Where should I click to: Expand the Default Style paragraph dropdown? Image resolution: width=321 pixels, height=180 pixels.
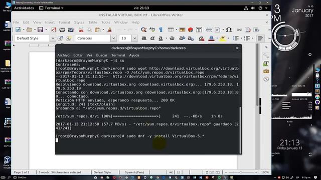(53, 38)
